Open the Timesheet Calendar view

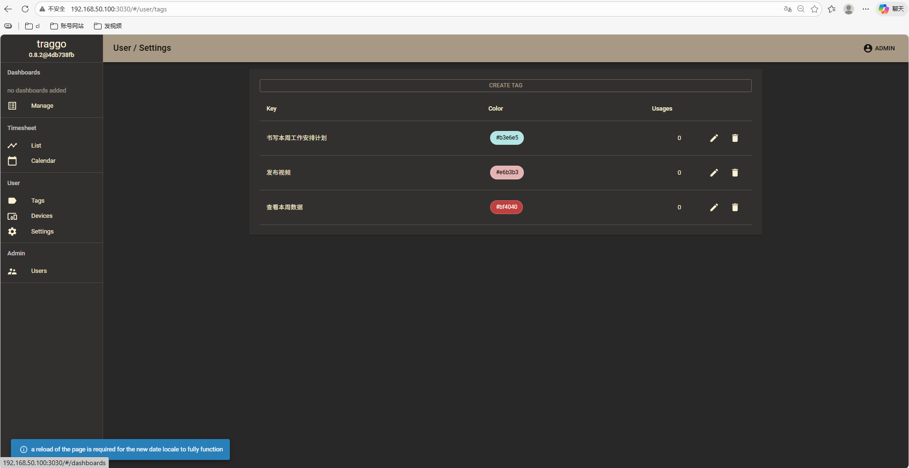[43, 161]
